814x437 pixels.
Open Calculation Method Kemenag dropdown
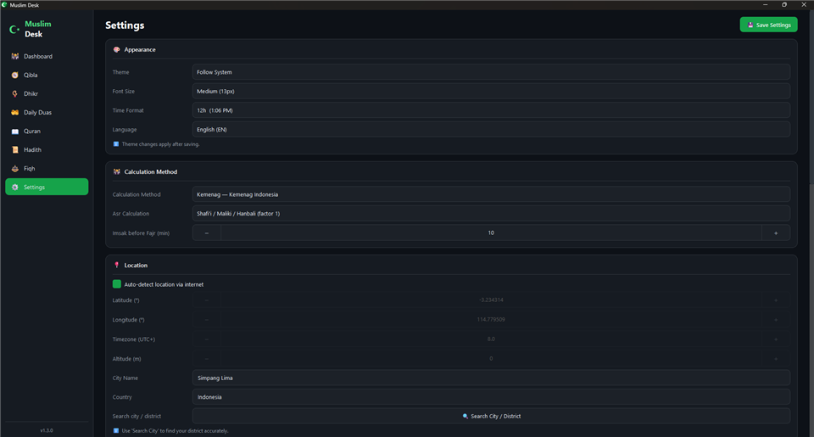pos(491,194)
